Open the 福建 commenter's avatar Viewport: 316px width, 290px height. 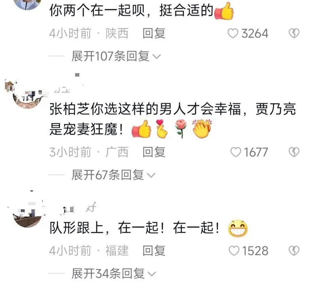click(27, 213)
